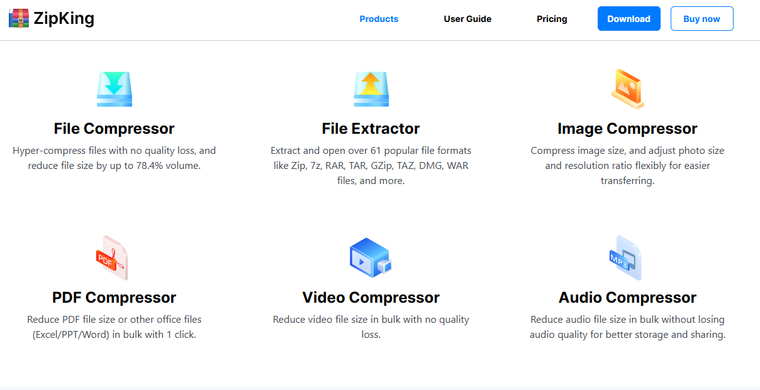
Task: Click the Video Compressor cube icon
Action: (x=371, y=257)
